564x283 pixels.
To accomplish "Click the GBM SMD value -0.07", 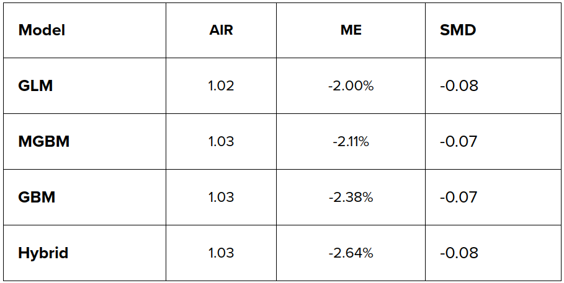I will pyautogui.click(x=459, y=197).
